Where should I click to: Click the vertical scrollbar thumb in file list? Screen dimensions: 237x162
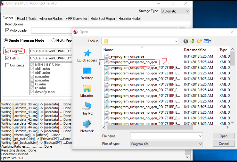coord(232,58)
